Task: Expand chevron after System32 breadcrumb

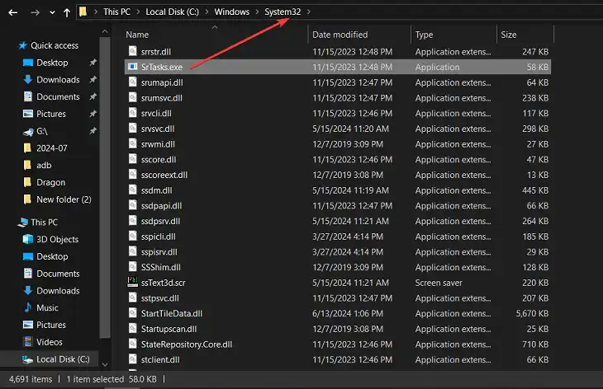Action: point(308,12)
